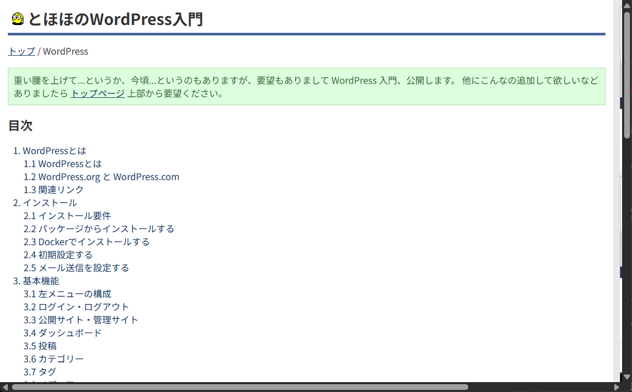This screenshot has height=392, width=632.
Task: Open "3.4 ダッシュボード"
Action: click(x=63, y=333)
